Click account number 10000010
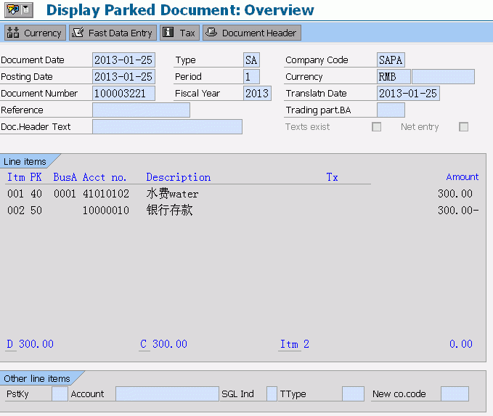Viewport: 493px width, 416px height. coord(106,210)
